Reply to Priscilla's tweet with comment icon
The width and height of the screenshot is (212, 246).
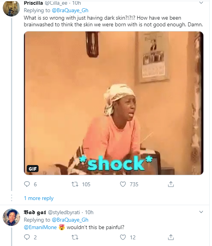[27, 184]
